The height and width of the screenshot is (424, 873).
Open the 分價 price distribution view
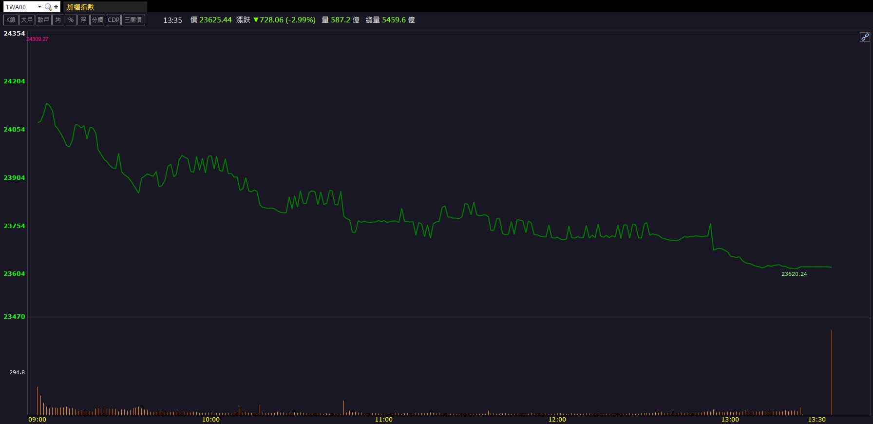coord(97,20)
